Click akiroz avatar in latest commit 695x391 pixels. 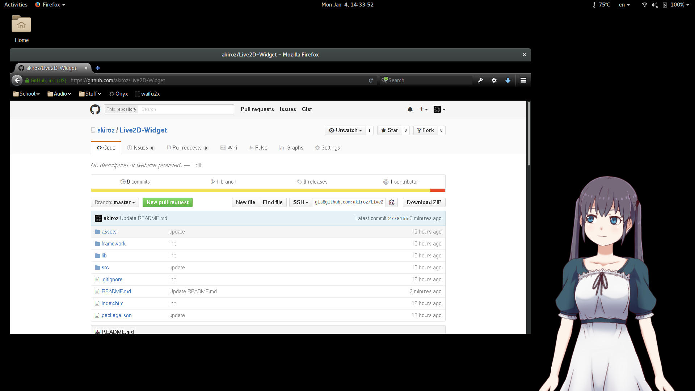(98, 218)
